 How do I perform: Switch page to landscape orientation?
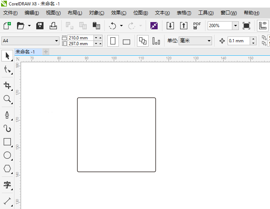(126, 41)
